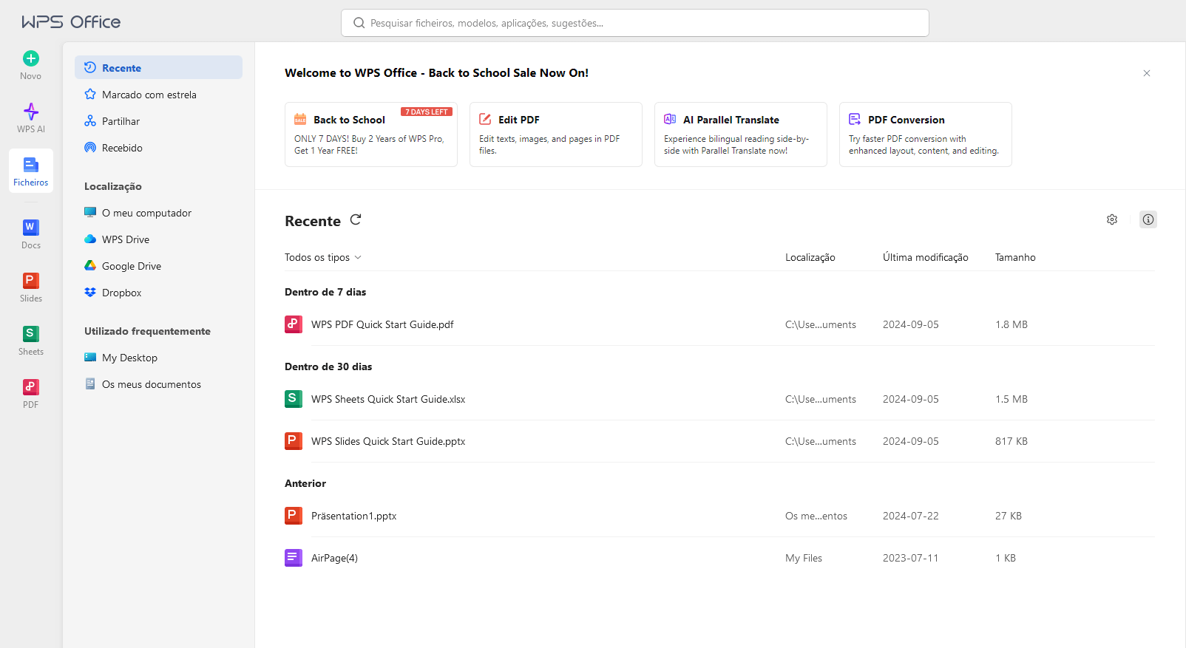Open the PDF Conversion card
The height and width of the screenshot is (648, 1186).
[x=926, y=134]
